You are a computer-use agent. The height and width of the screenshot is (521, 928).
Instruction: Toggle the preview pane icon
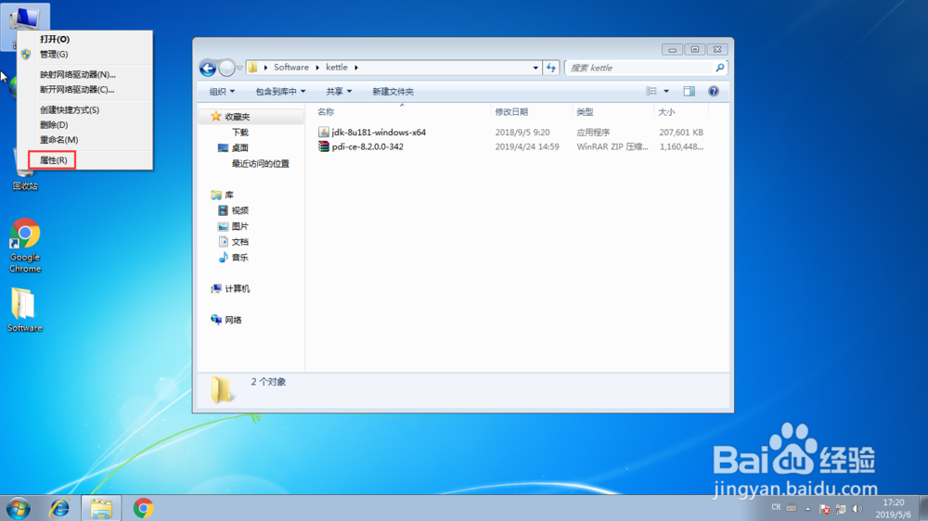click(689, 91)
